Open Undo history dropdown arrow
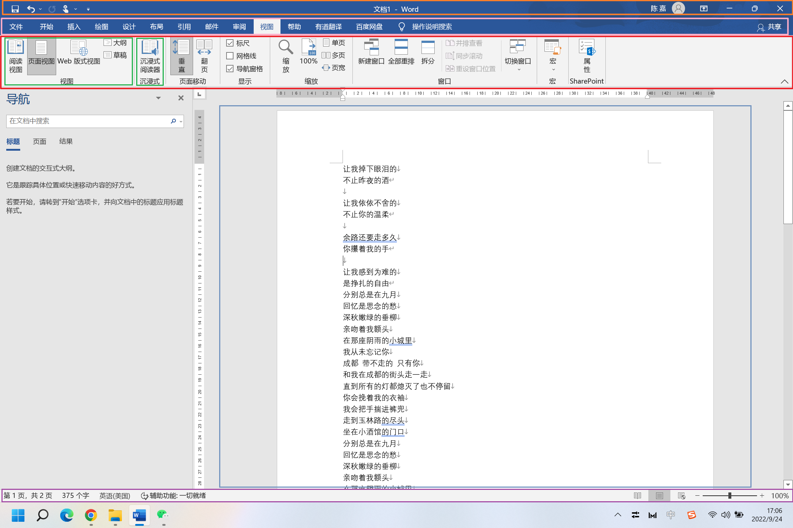This screenshot has height=528, width=793. pos(40,9)
